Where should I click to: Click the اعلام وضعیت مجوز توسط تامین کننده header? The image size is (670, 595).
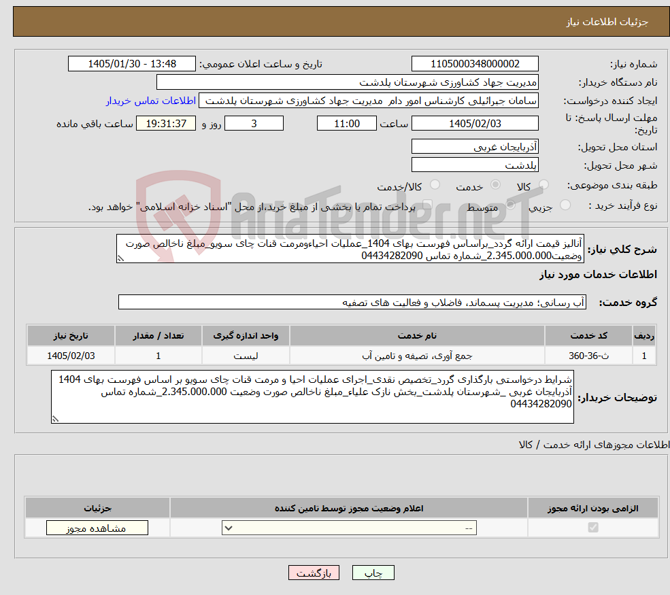(349, 508)
